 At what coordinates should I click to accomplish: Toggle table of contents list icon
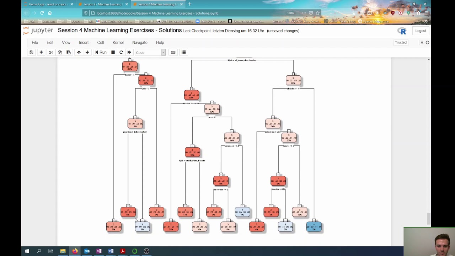[184, 52]
